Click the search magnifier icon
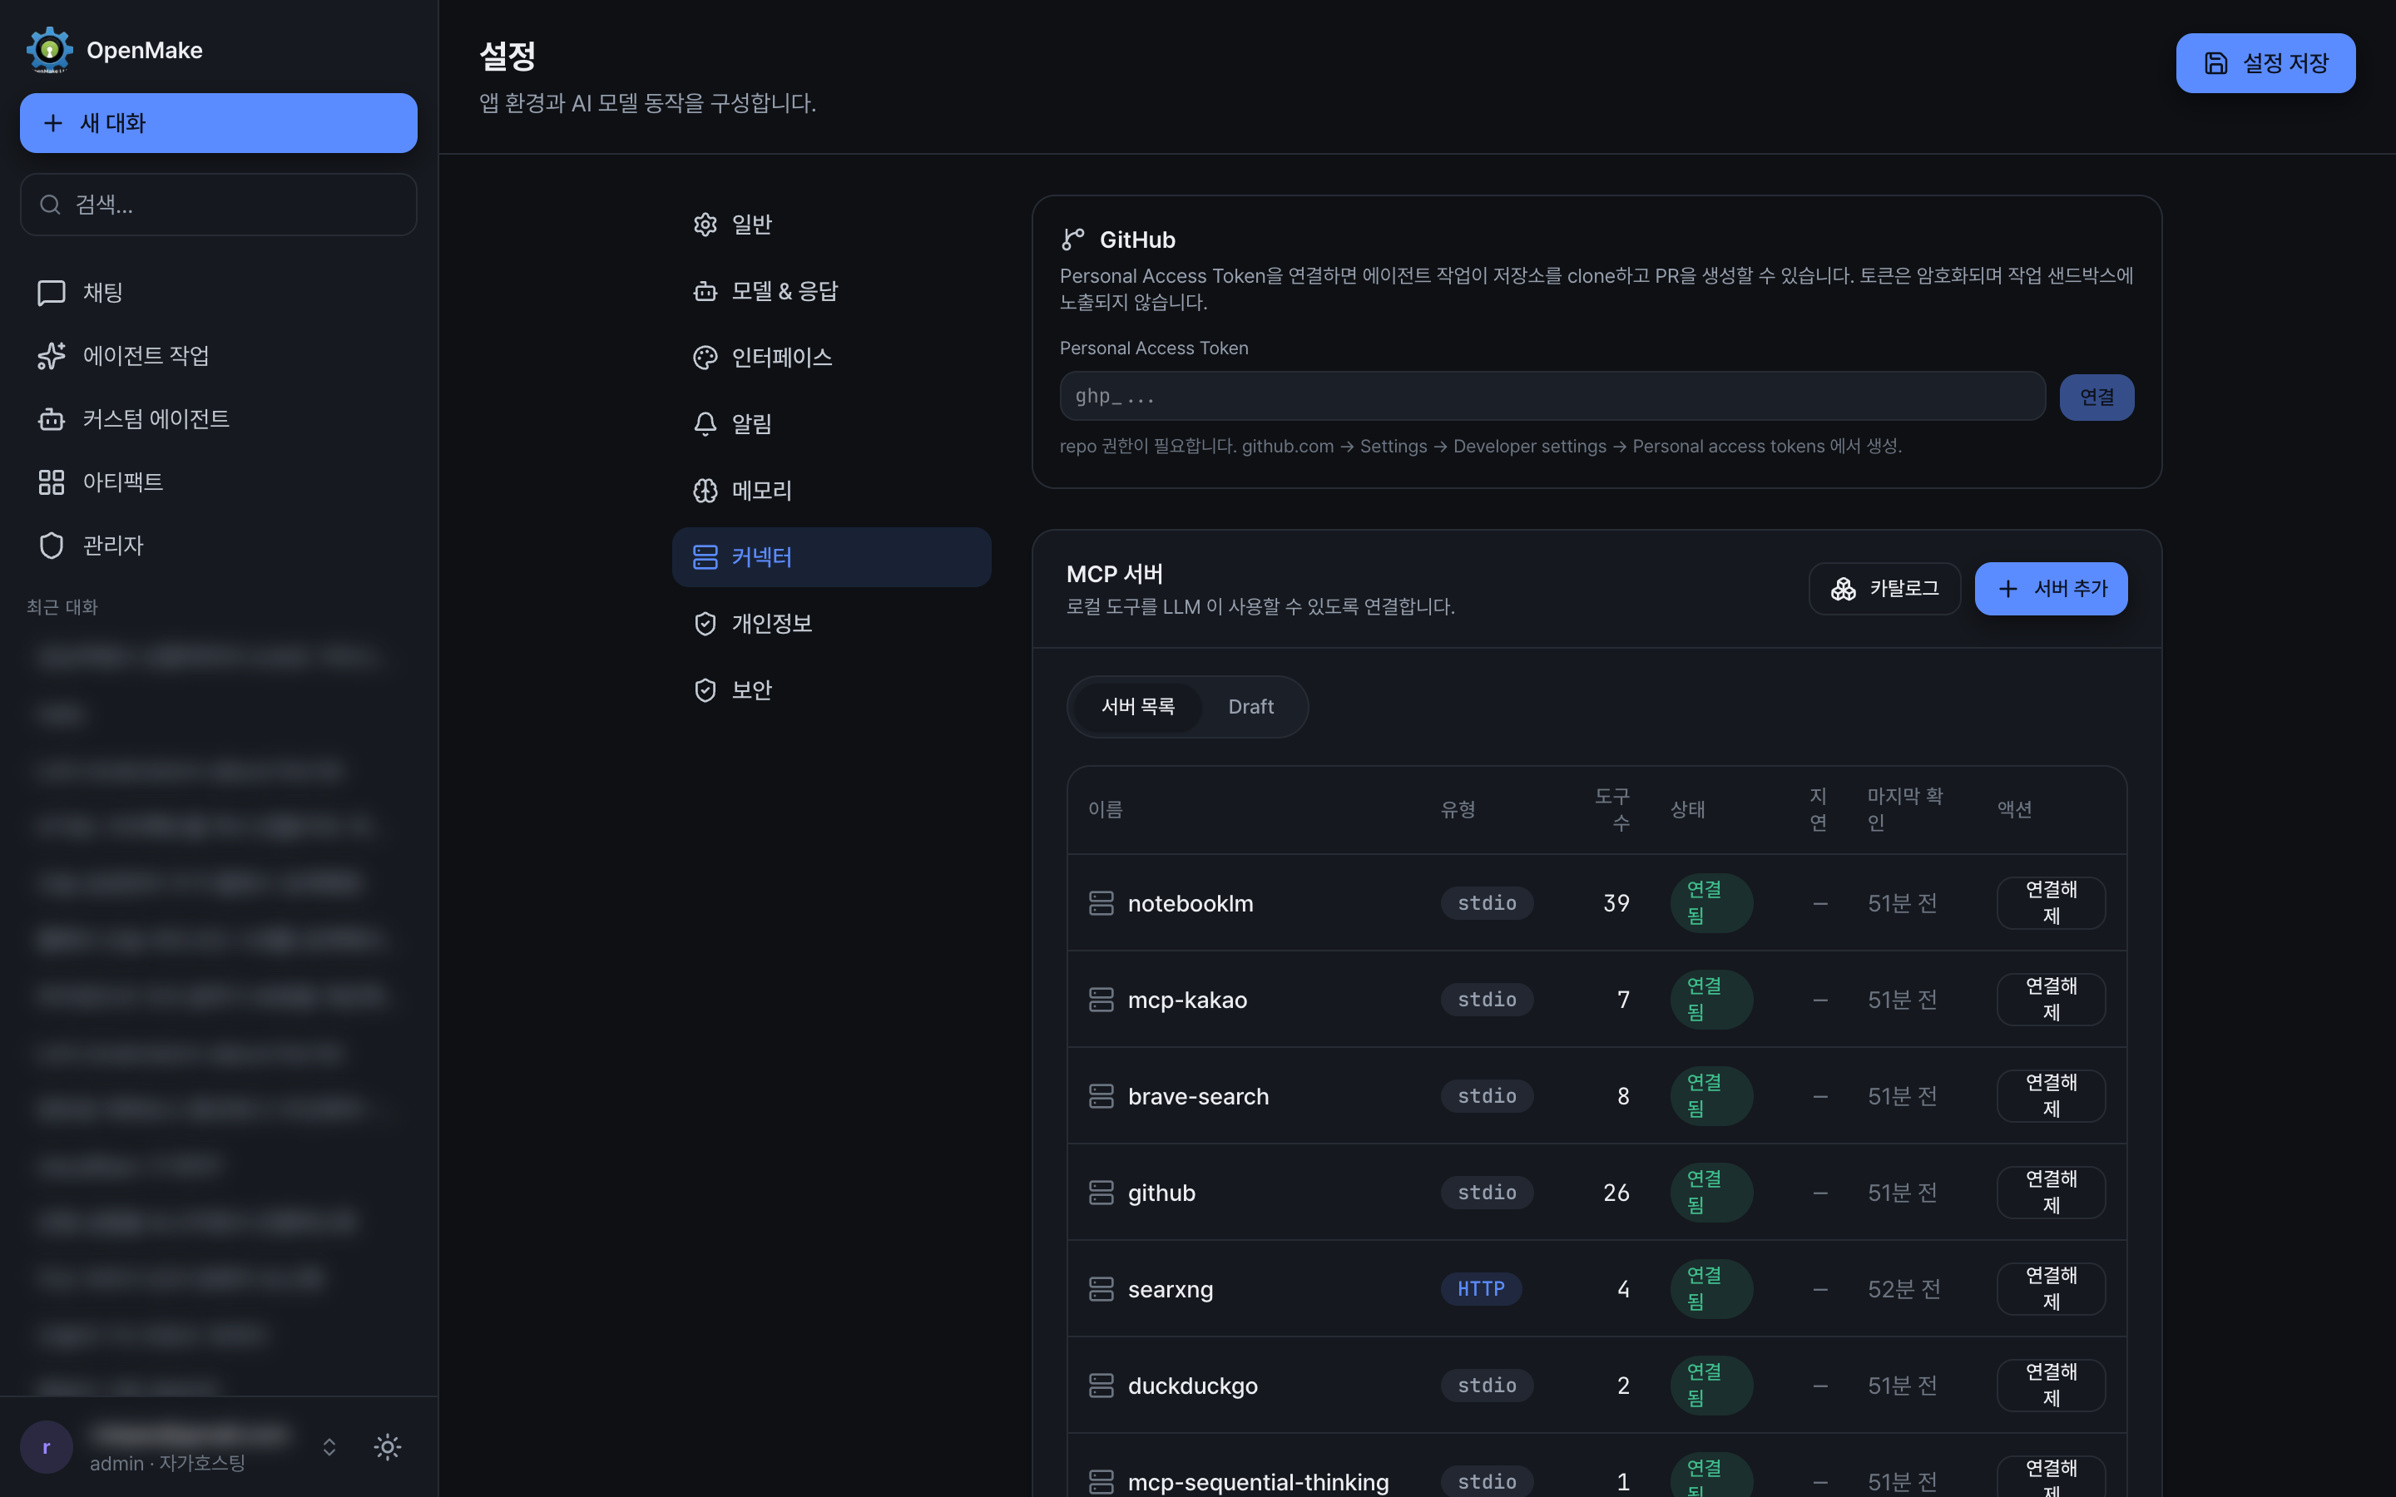 point(50,204)
